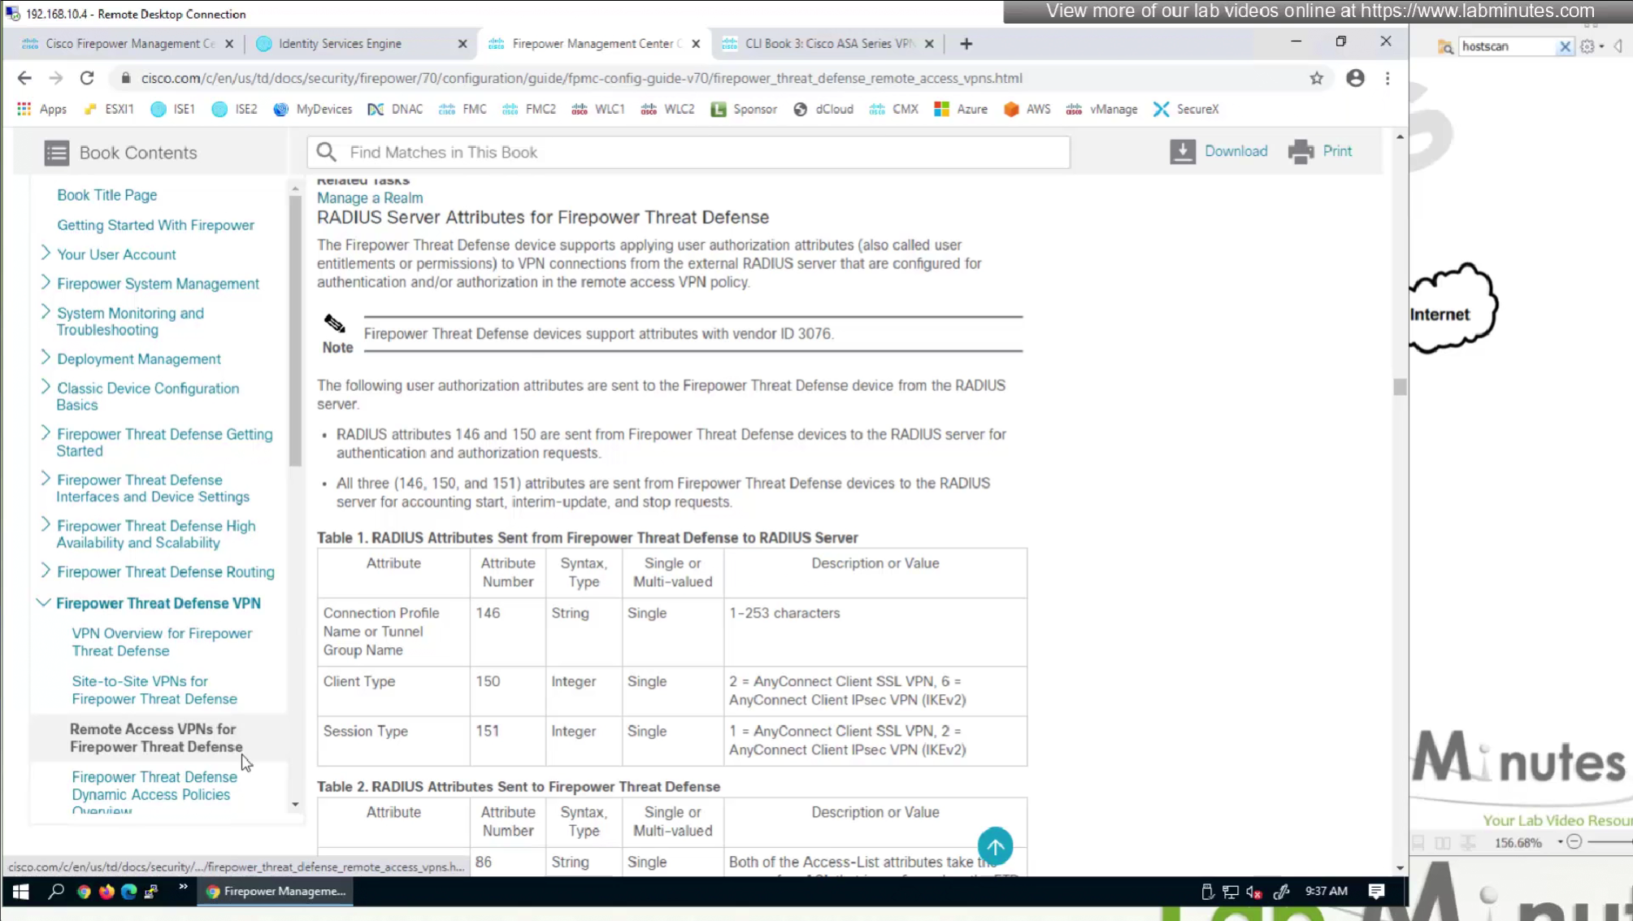This screenshot has height=921, width=1633.
Task: Click the Download icon
Action: (x=1183, y=152)
